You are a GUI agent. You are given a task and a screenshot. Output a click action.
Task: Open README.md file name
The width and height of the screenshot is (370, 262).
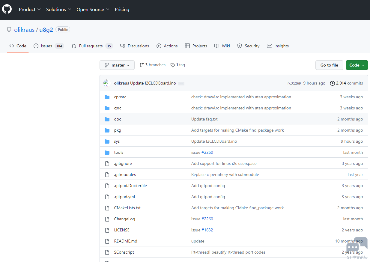(126, 241)
